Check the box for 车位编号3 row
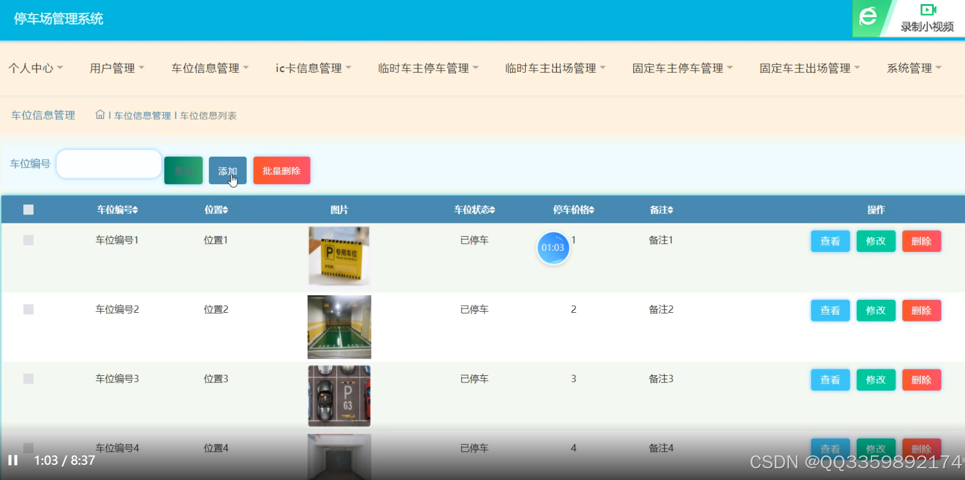The width and height of the screenshot is (965, 480). click(28, 379)
